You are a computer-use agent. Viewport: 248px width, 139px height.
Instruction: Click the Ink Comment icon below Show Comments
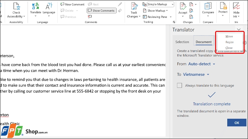click(x=90, y=16)
